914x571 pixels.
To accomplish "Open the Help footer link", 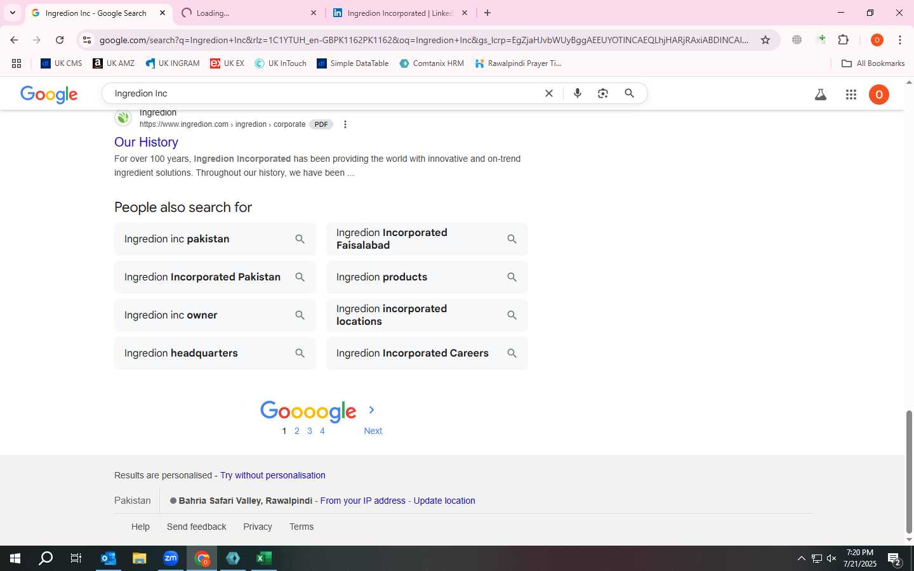I will pos(140,527).
